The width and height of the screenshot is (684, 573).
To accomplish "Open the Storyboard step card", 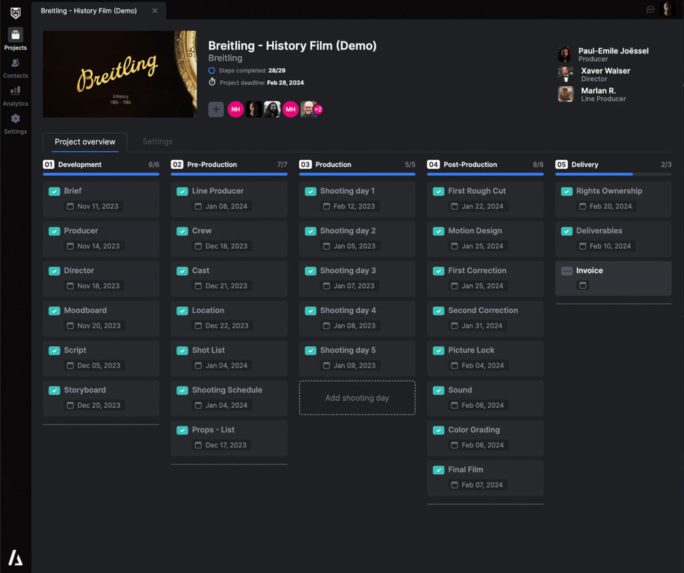I will tap(101, 398).
